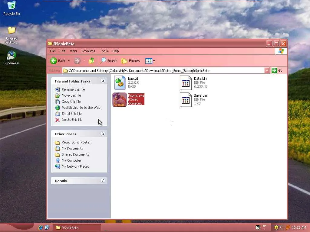Image resolution: width=310 pixels, height=232 pixels.
Task: Click the Shared Documents folder icon
Action: point(57,154)
